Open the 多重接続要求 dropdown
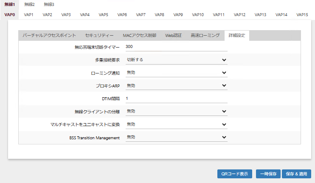This screenshot has width=315, height=183. pyautogui.click(x=176, y=60)
